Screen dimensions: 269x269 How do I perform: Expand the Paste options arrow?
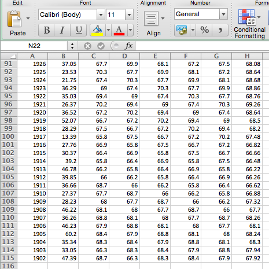[28, 19]
